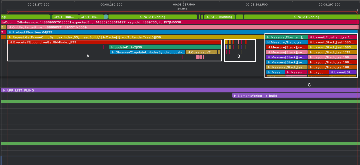Select H:ObserveV2.updateUINodesSynchronously slice

(148, 52)
